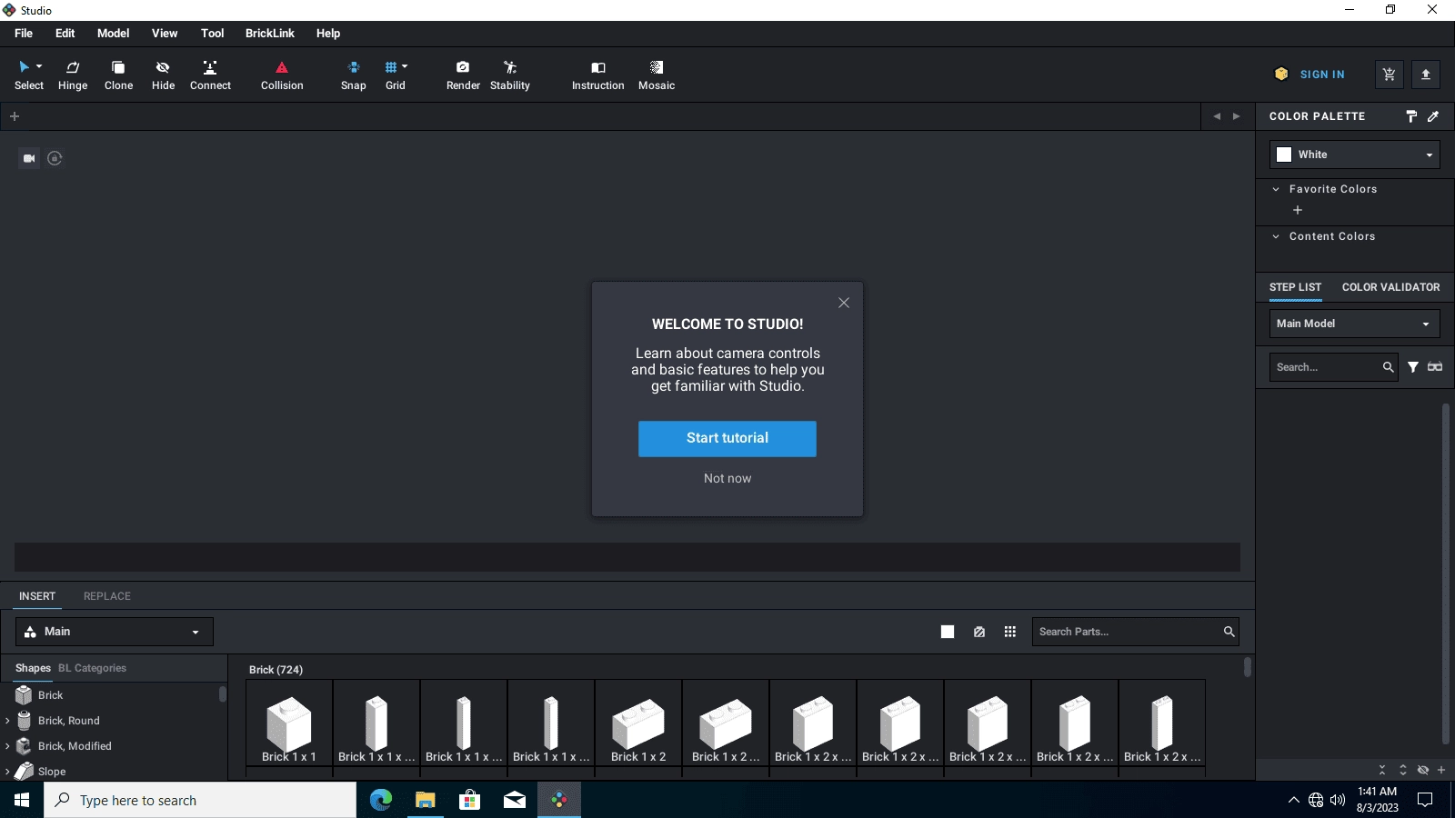Toggle Collision detection
Image resolution: width=1455 pixels, height=818 pixels.
coord(282,75)
